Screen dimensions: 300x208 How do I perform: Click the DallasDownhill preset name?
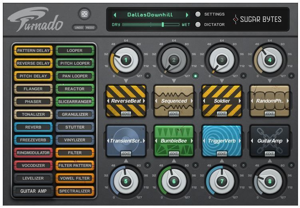(150, 15)
